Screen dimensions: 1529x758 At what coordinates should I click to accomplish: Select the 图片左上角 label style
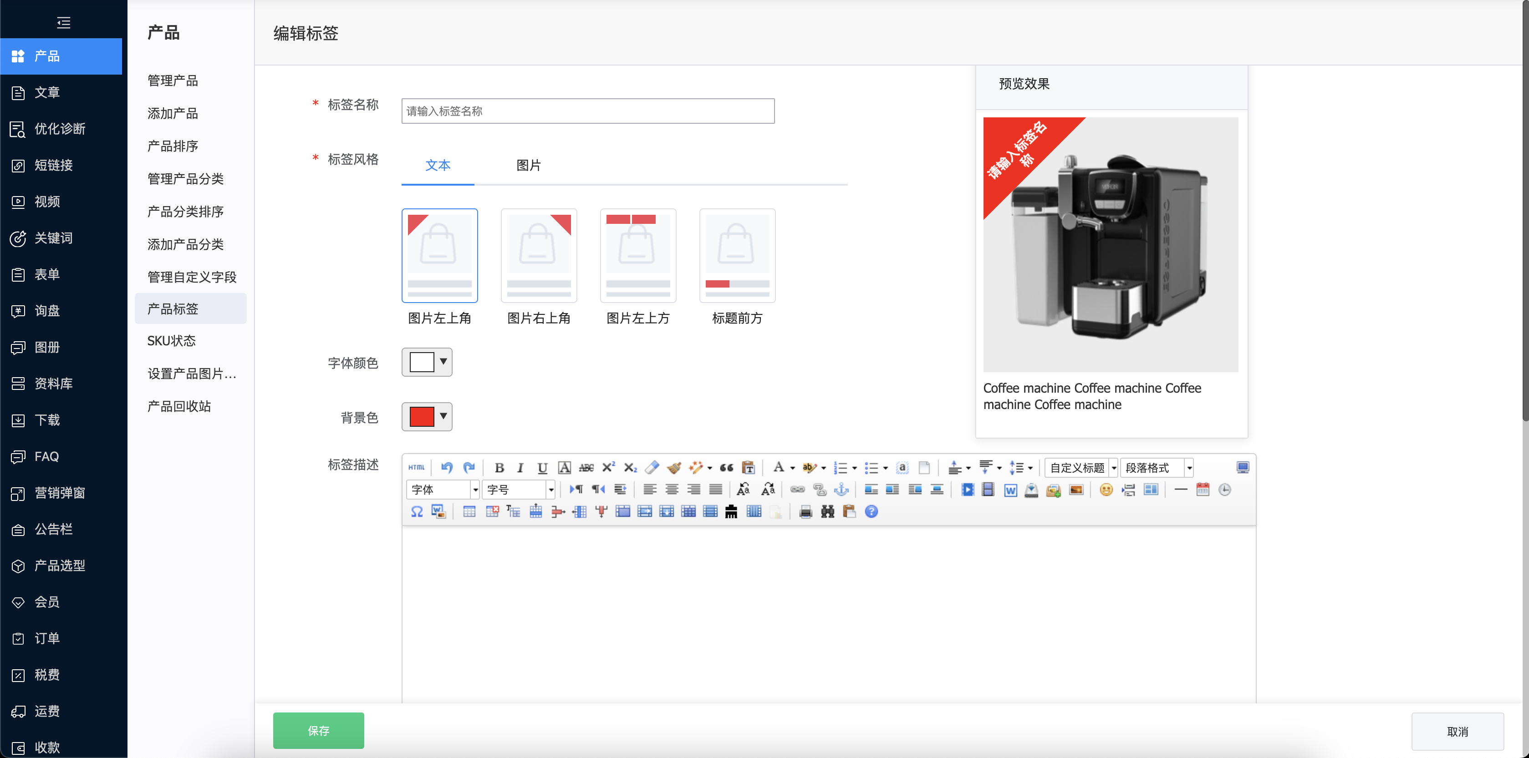click(439, 256)
